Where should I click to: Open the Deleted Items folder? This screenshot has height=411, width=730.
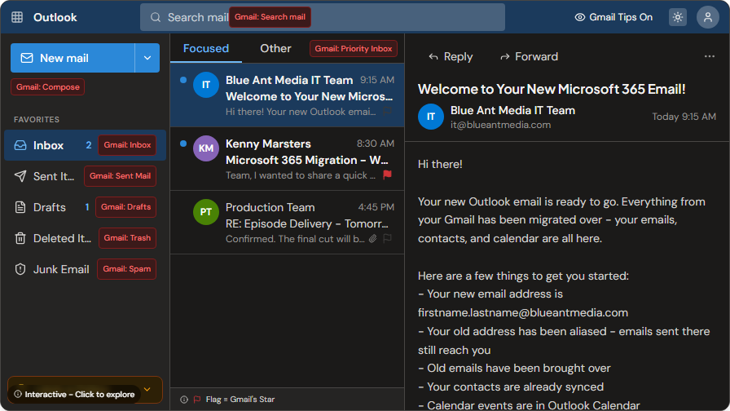pos(85,238)
